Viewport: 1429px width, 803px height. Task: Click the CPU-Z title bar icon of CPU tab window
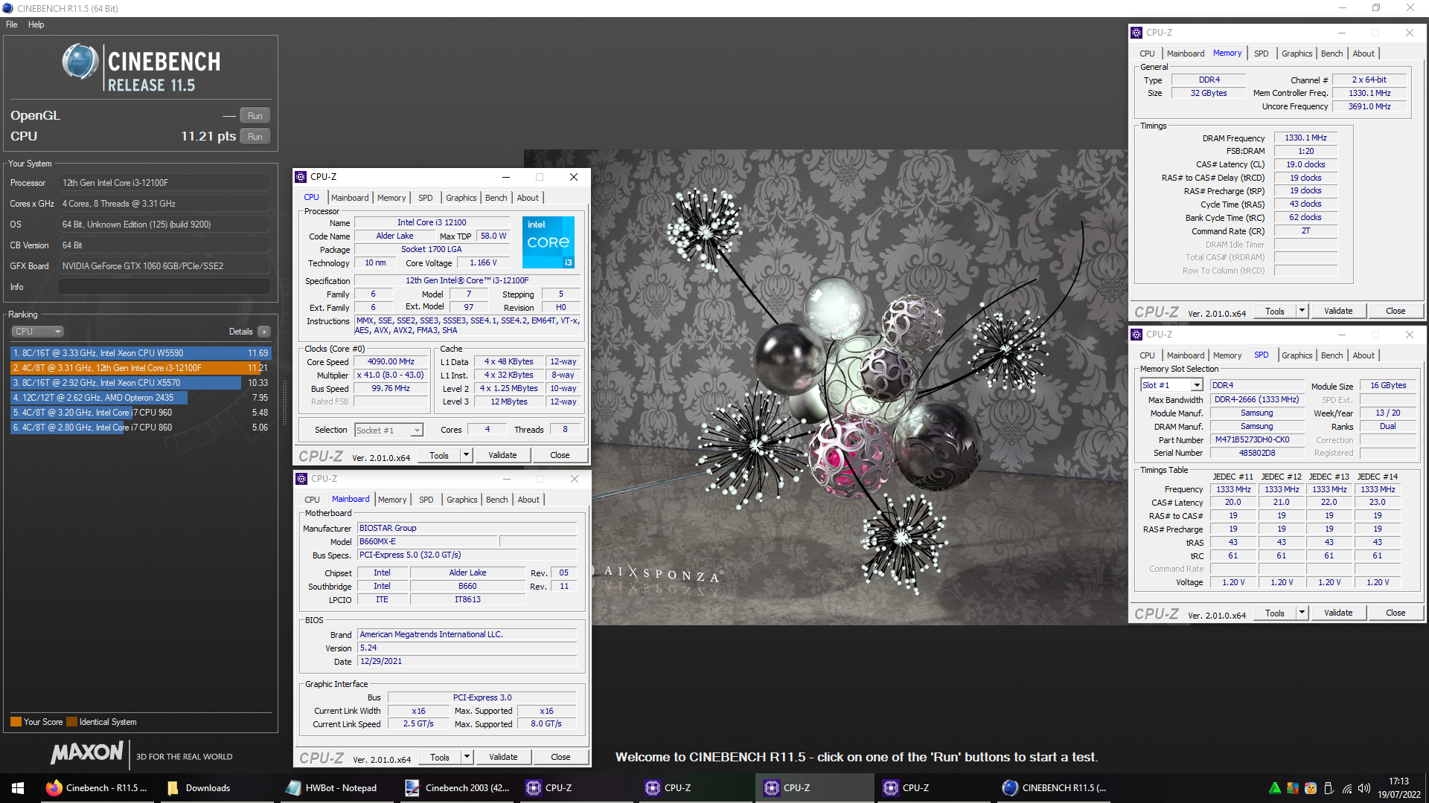click(301, 177)
